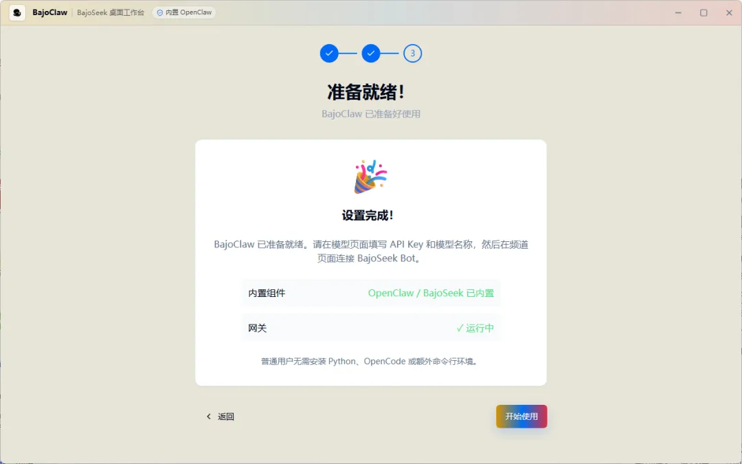This screenshot has height=464, width=742.
Task: Click the first completed step checkmark circle
Action: [329, 54]
